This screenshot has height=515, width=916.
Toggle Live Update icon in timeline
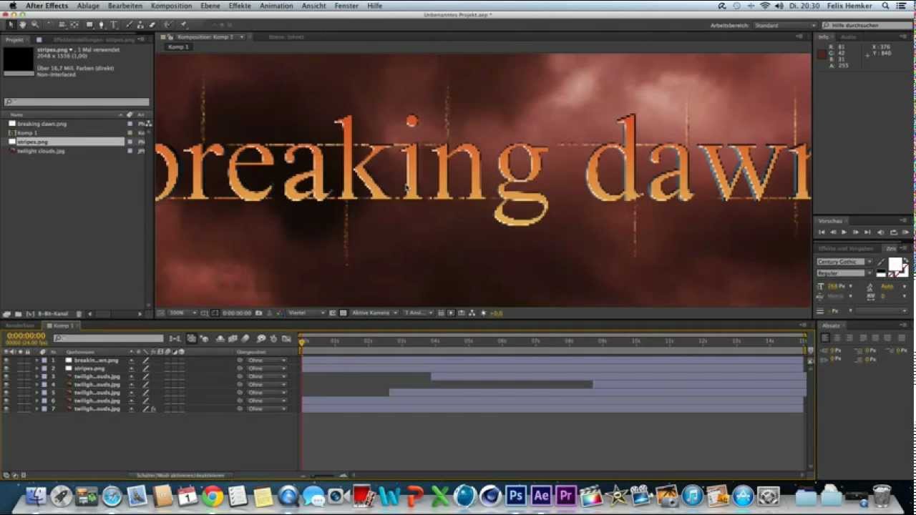(191, 338)
